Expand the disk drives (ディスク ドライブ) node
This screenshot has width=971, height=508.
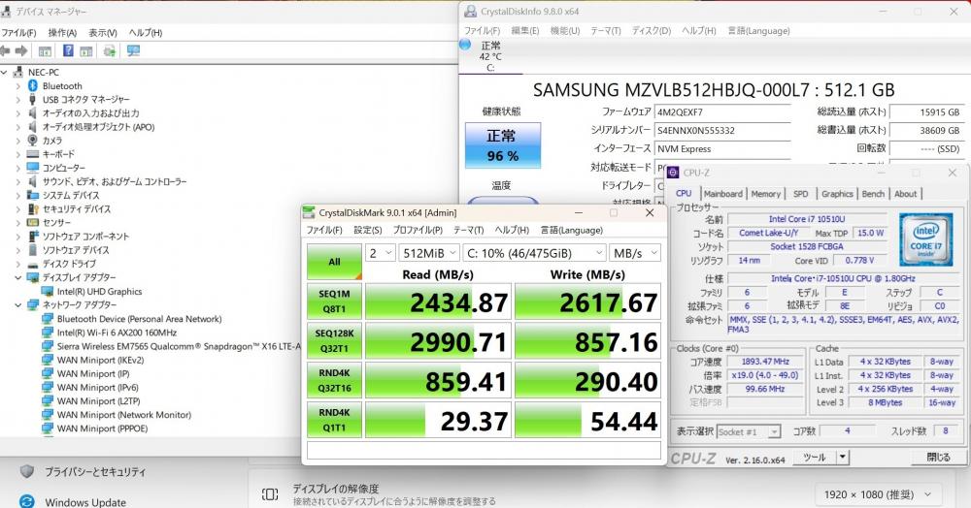(17, 264)
